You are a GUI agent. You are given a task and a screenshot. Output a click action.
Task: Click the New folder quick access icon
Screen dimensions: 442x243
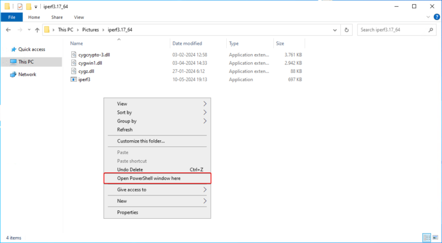[28, 6]
